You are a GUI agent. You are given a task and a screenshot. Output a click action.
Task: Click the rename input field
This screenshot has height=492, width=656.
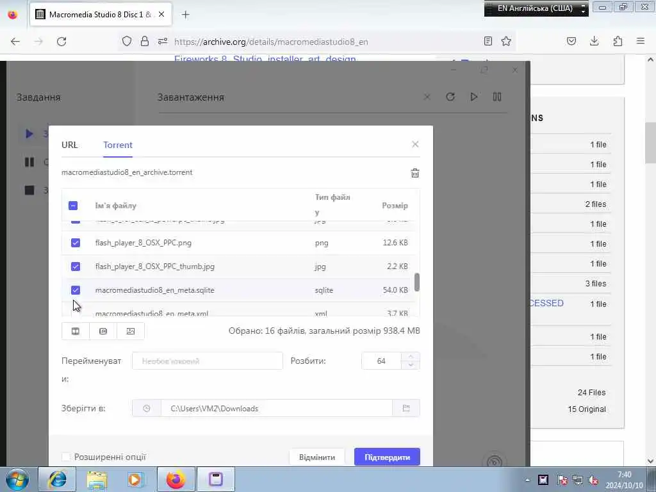point(208,361)
